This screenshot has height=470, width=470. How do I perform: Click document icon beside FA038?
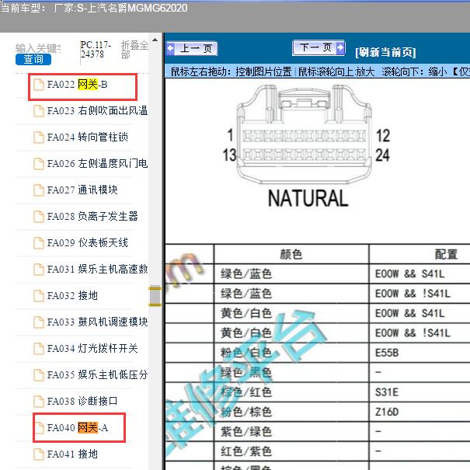pos(38,401)
